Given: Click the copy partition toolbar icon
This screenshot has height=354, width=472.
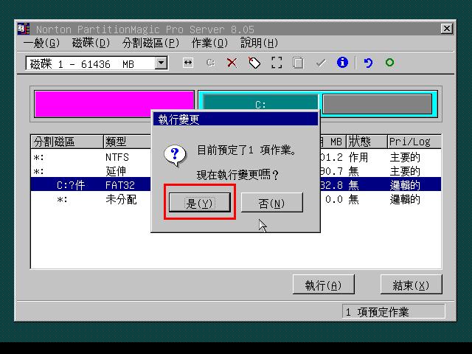Looking at the screenshot, I should click(x=298, y=63).
